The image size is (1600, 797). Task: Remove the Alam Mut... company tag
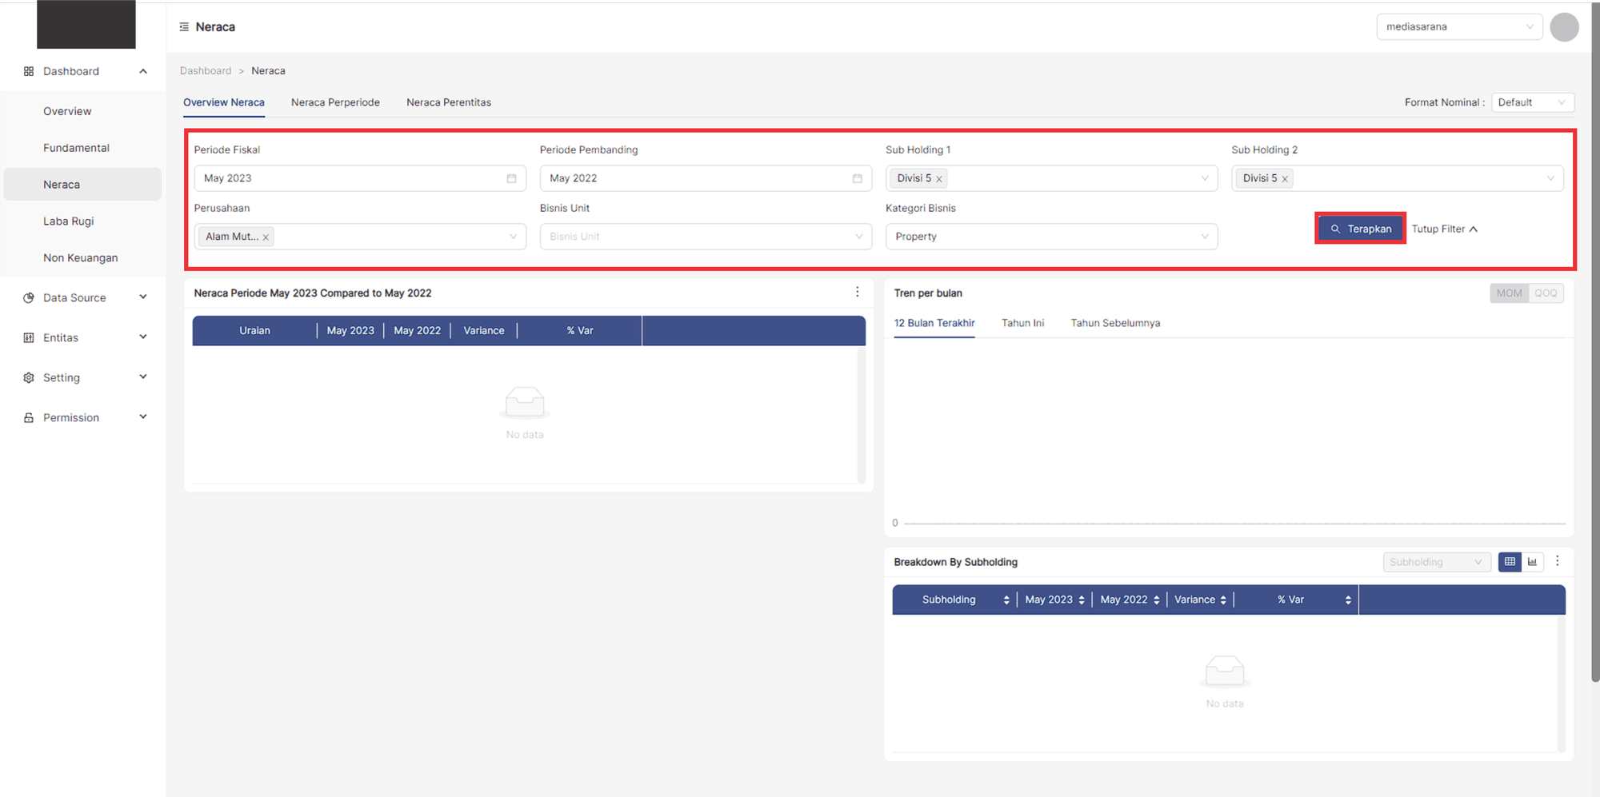click(266, 237)
